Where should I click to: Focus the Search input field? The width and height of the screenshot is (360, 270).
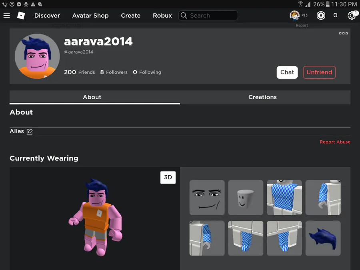point(208,15)
